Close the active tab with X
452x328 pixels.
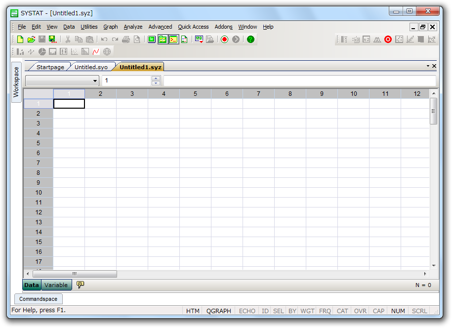[434, 66]
